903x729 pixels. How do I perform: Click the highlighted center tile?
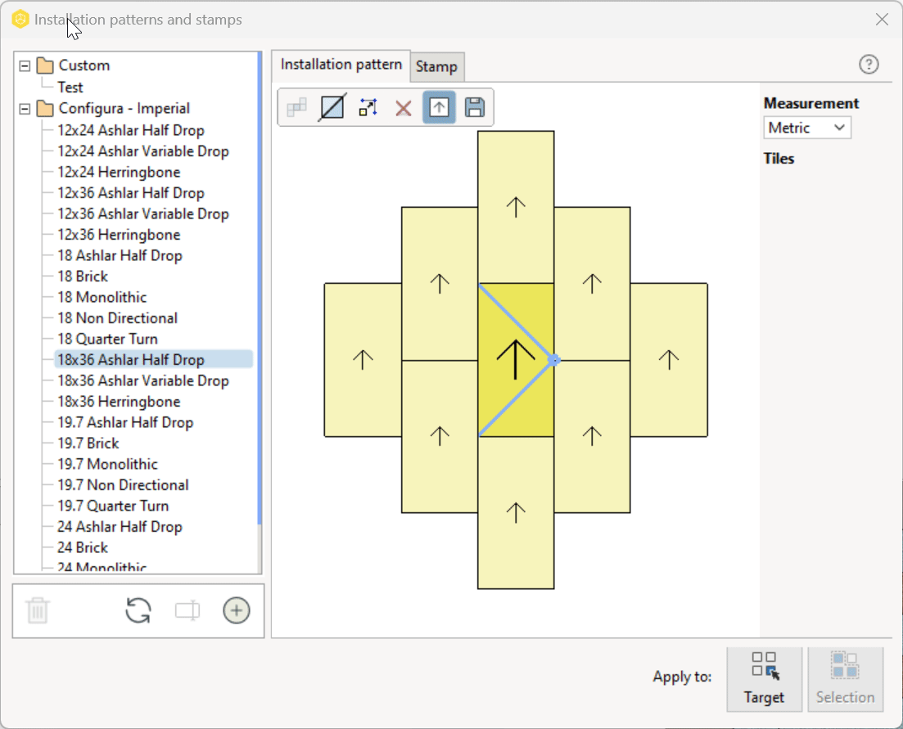tap(516, 360)
